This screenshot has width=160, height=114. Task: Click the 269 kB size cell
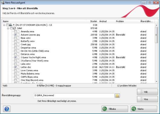click(94, 35)
